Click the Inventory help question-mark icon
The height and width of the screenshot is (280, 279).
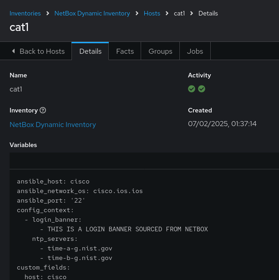point(43,110)
